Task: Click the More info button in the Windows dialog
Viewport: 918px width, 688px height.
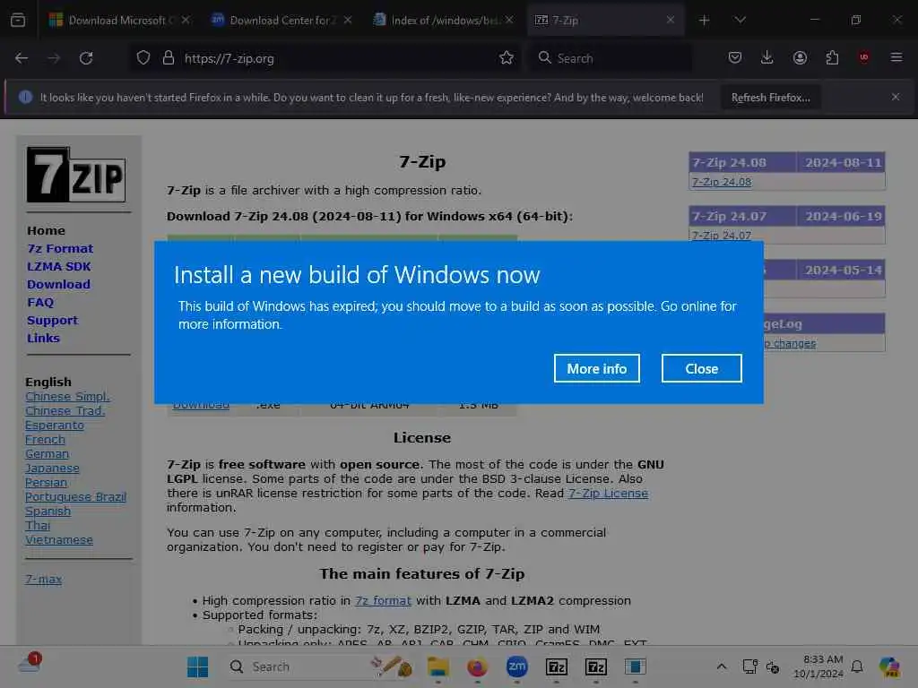Action: point(596,368)
